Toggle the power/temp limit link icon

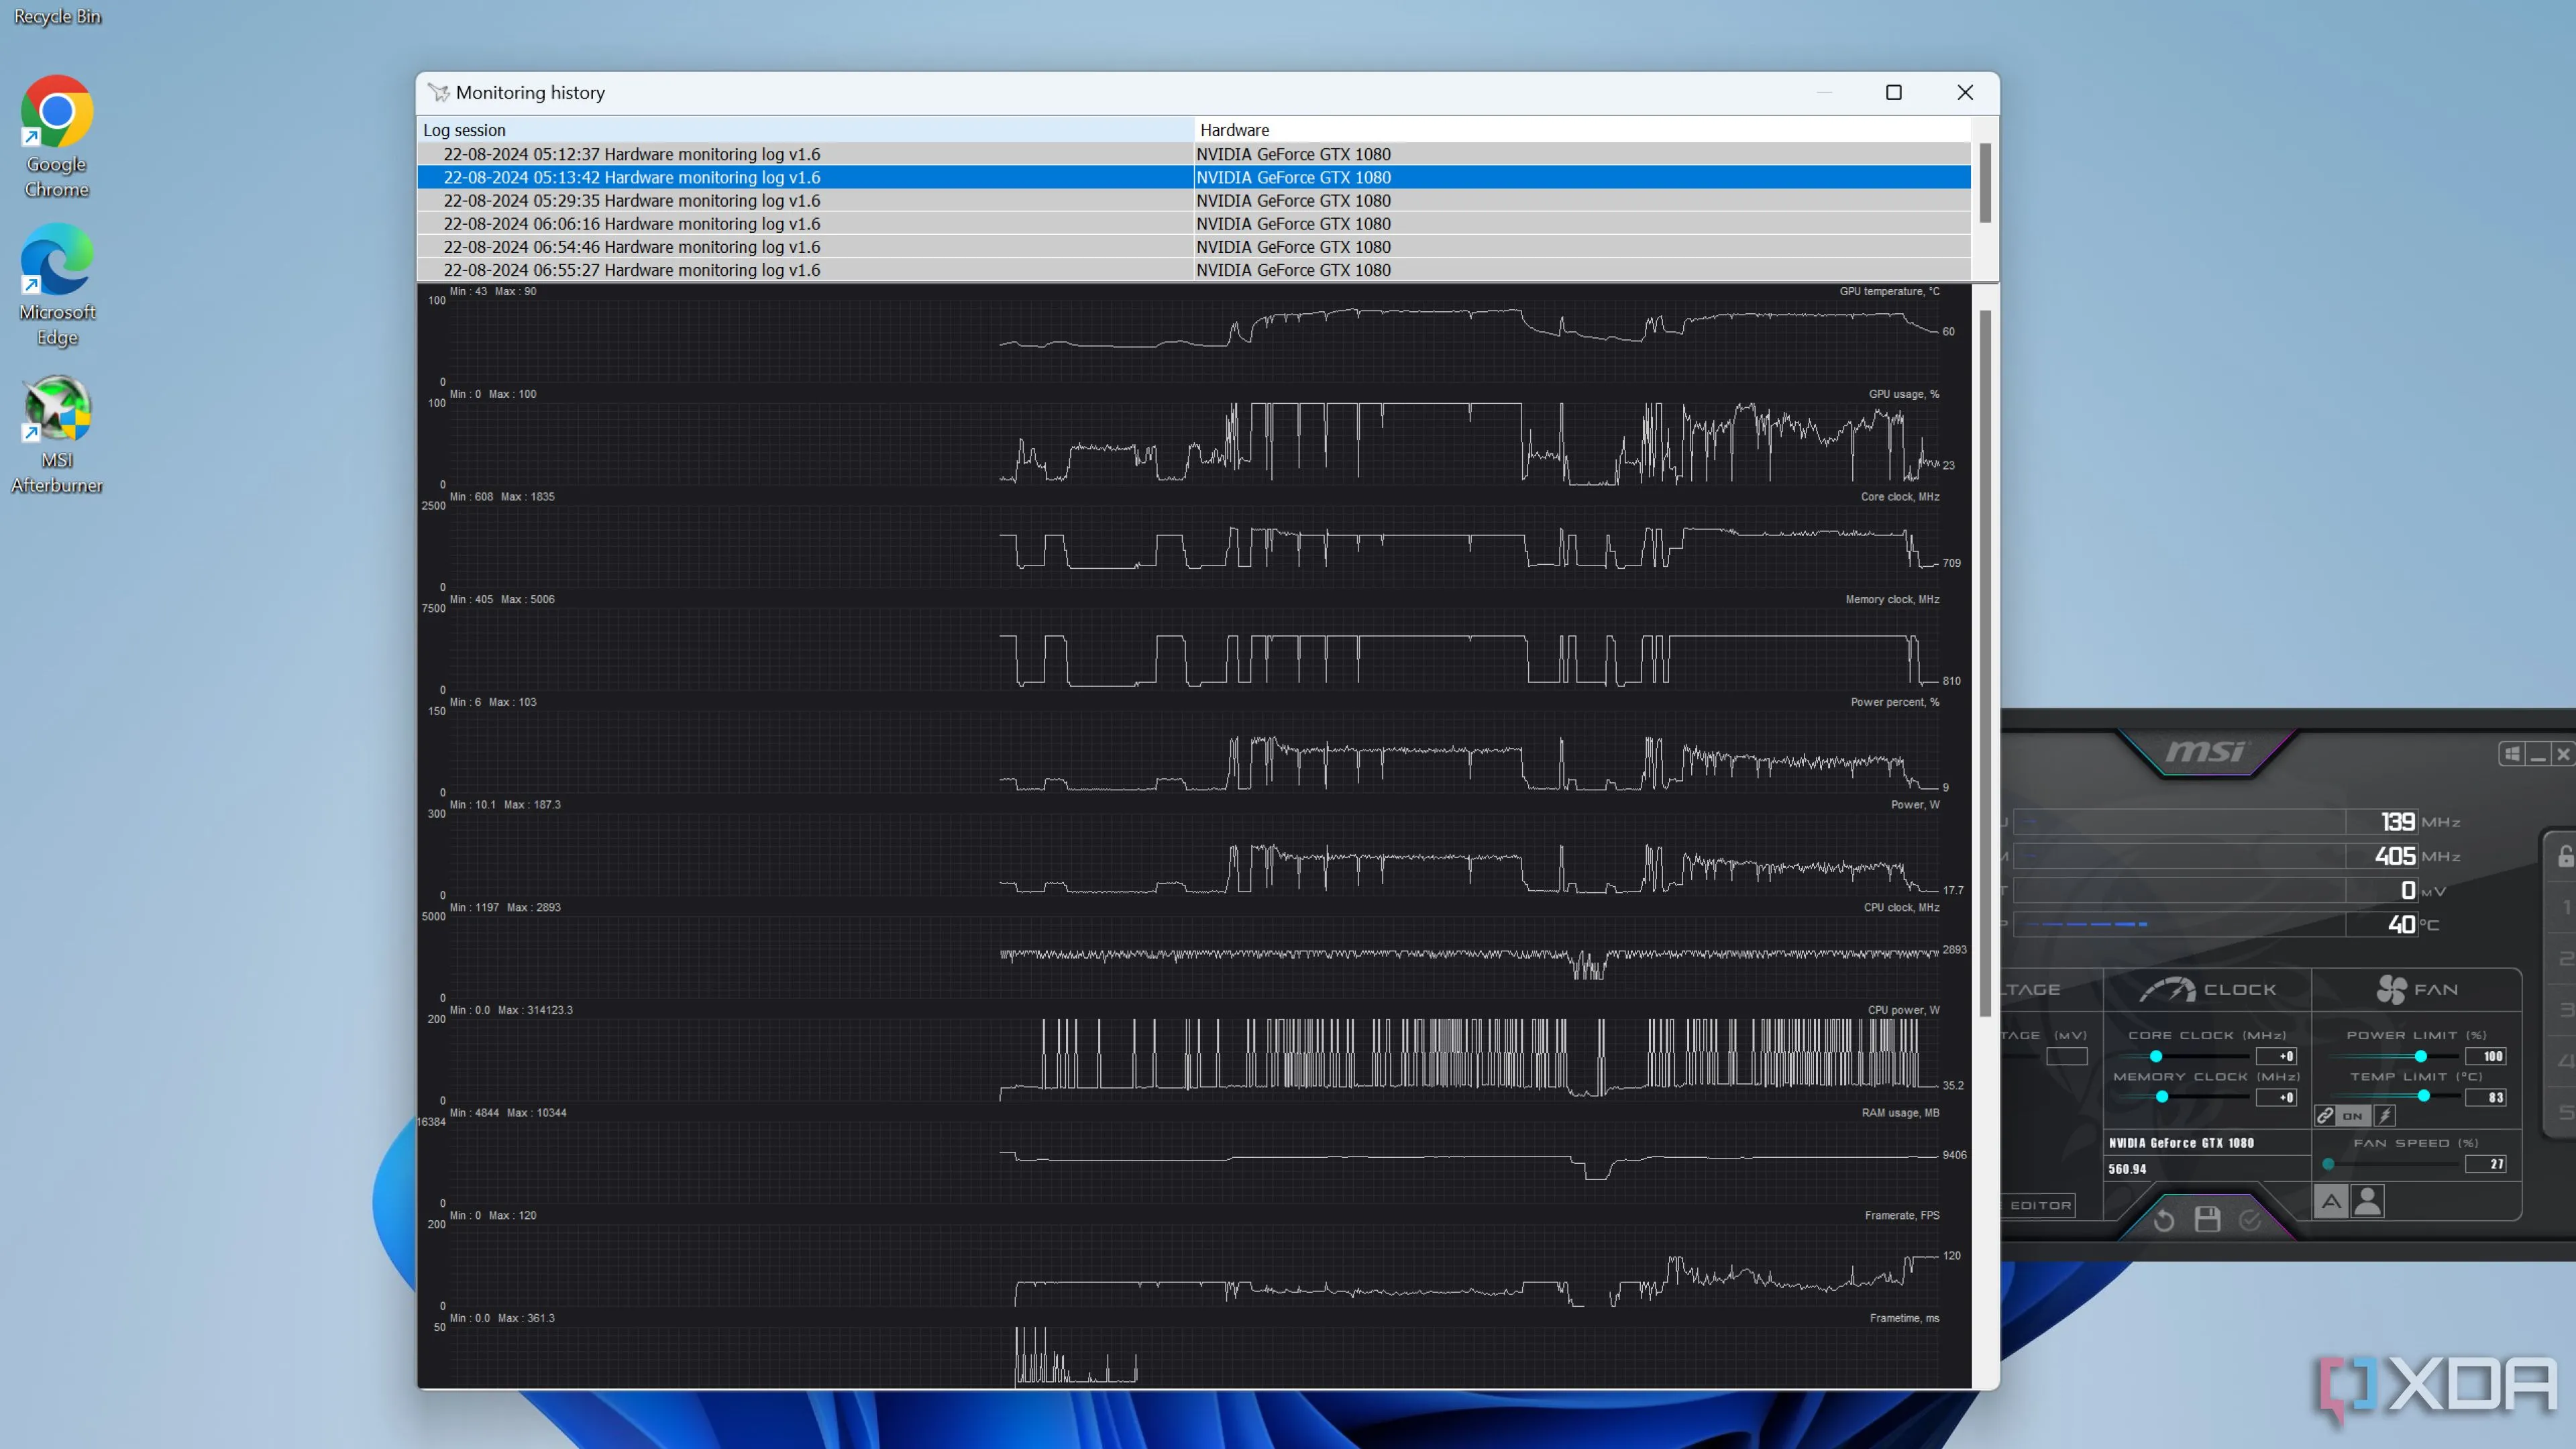(2325, 1115)
